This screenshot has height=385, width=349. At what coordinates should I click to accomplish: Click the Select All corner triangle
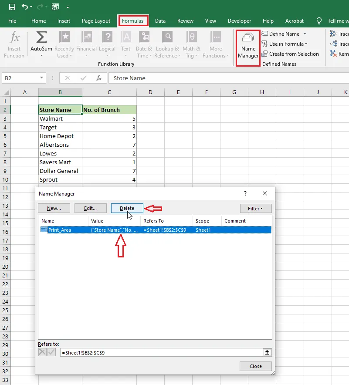(x=7, y=92)
